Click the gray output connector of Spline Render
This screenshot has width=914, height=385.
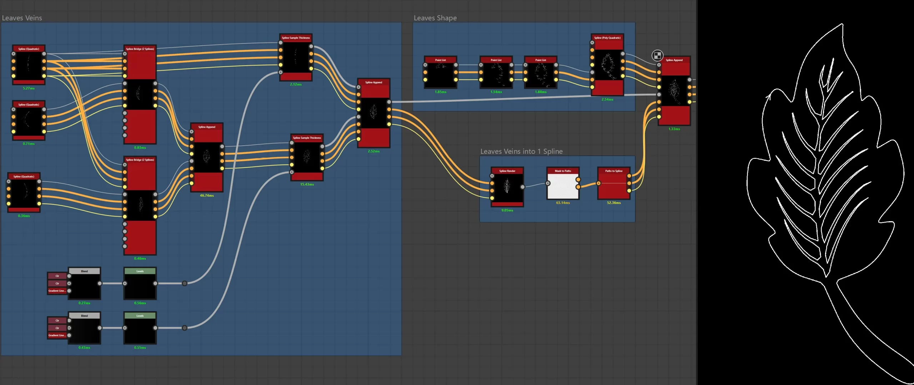click(523, 187)
